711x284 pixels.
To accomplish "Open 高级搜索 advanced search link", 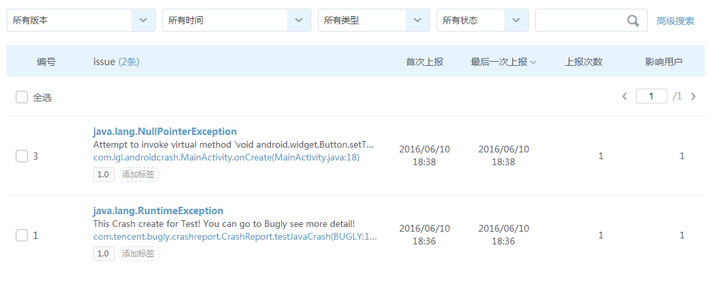I will click(675, 21).
